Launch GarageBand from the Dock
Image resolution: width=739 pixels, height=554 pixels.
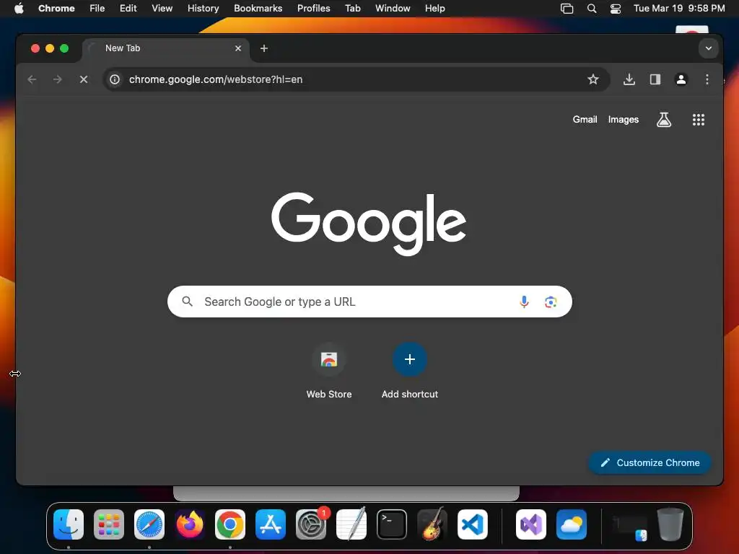[432, 524]
